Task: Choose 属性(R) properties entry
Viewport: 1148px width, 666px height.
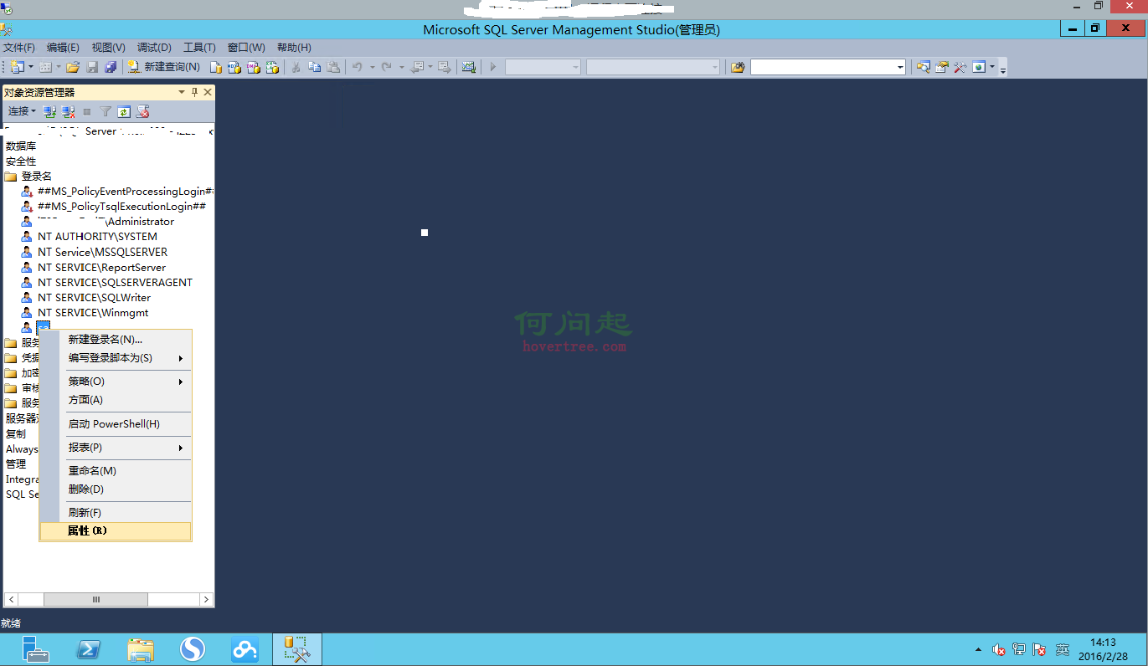Action: pyautogui.click(x=116, y=531)
